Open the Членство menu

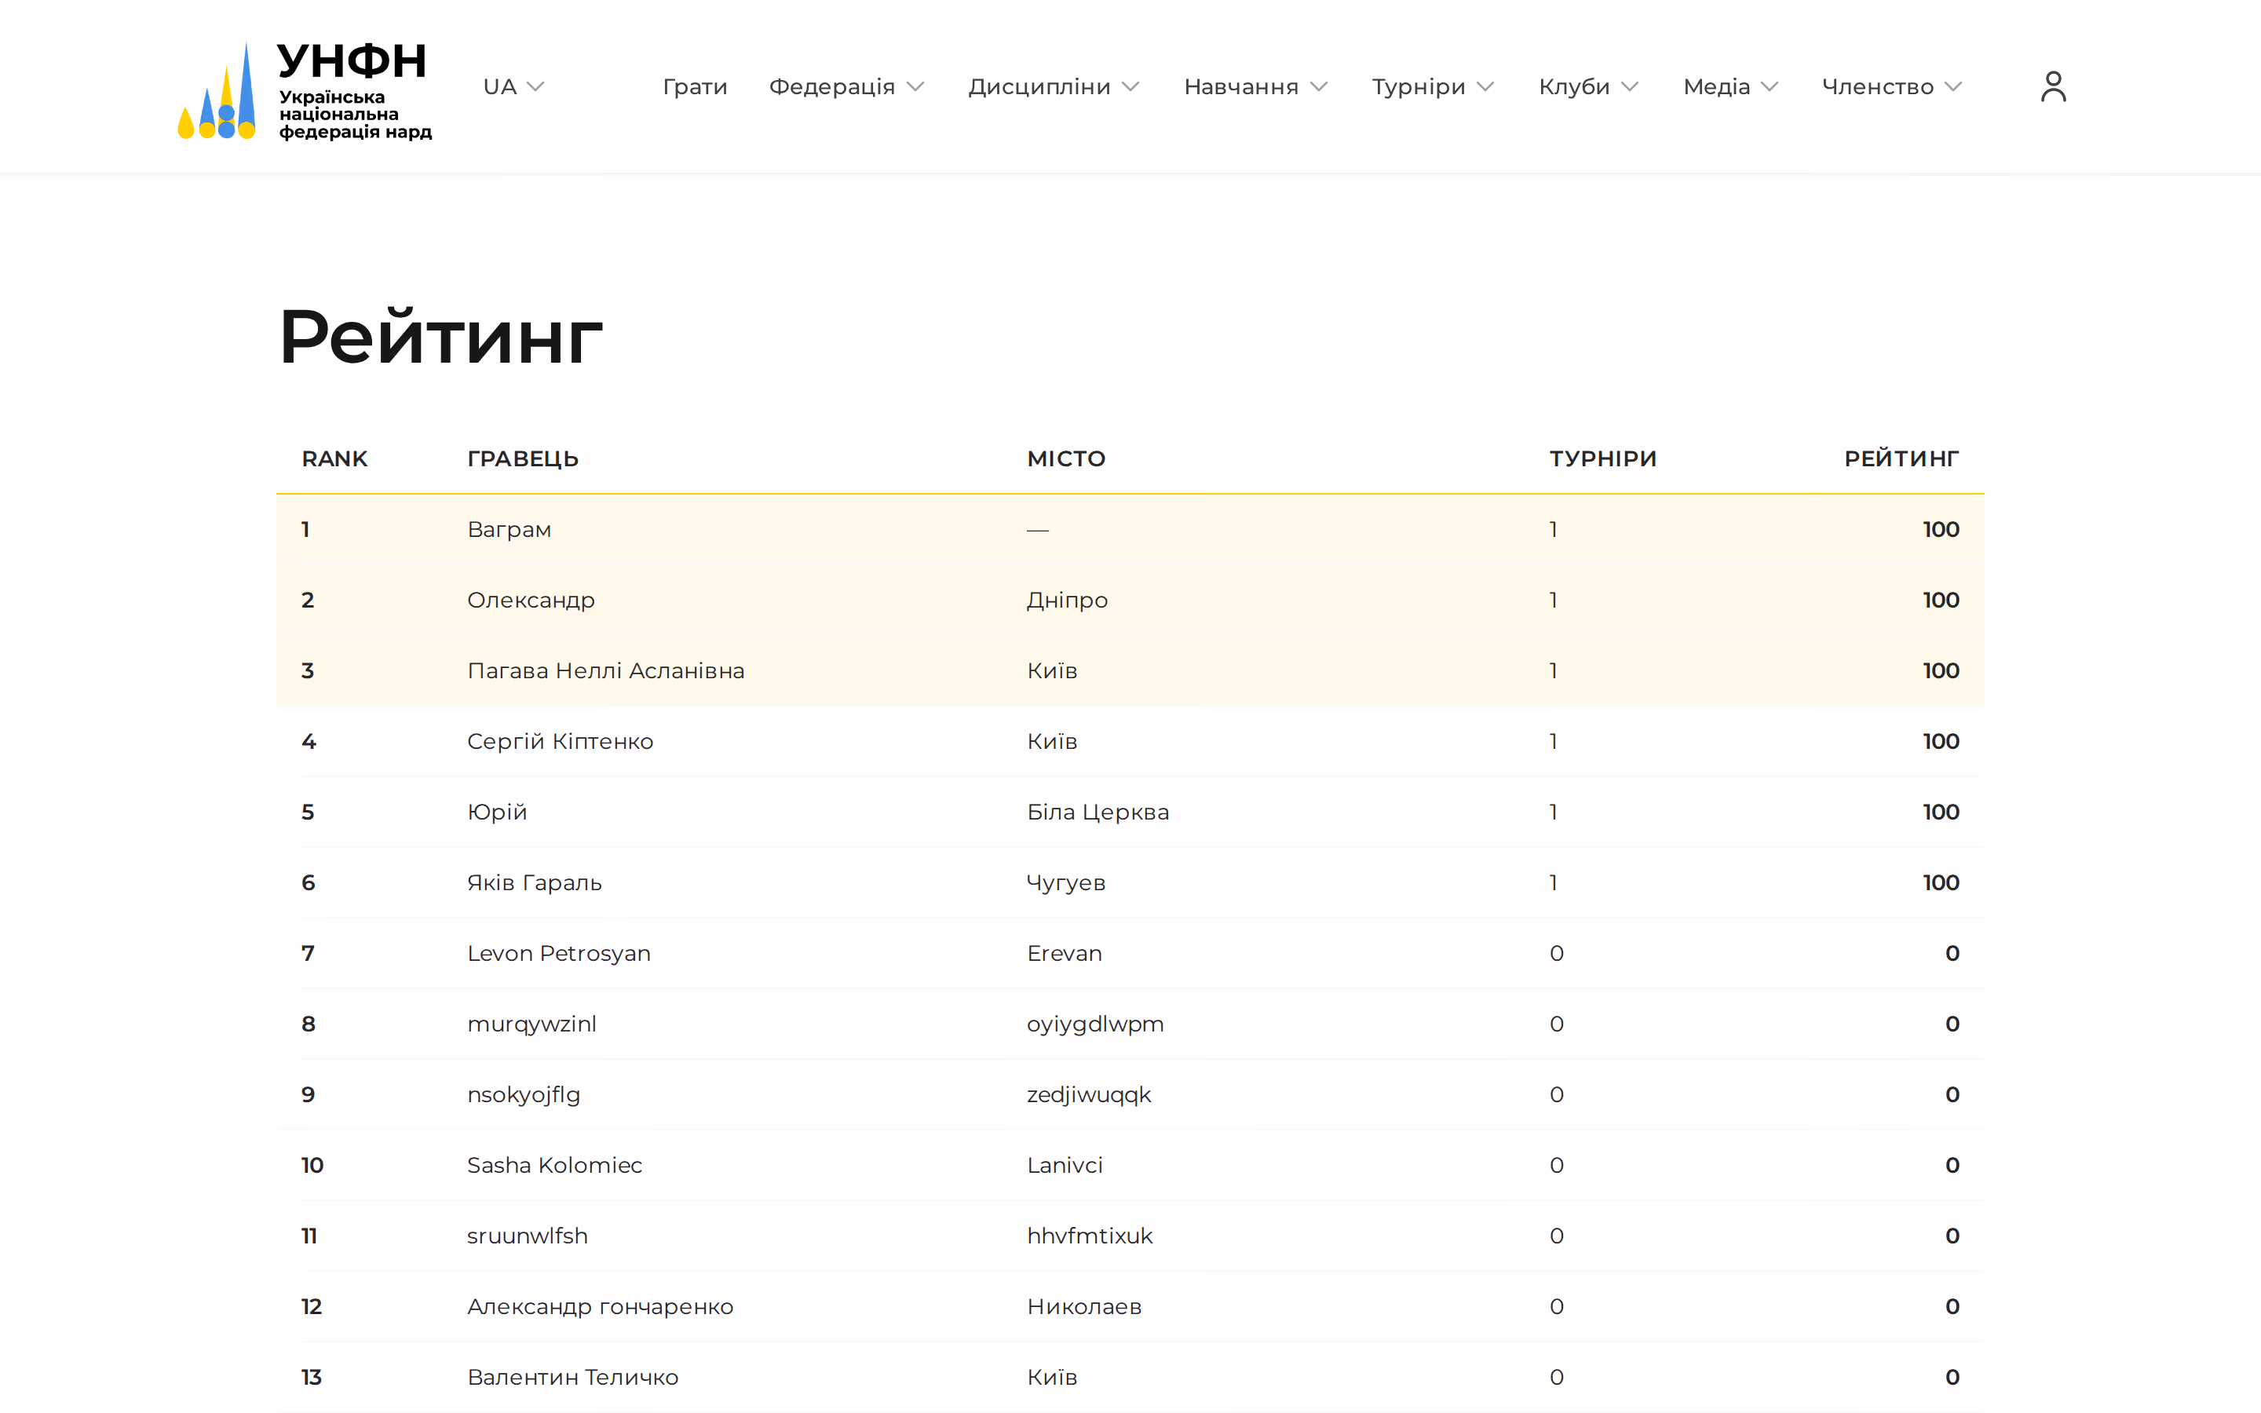pos(1892,87)
